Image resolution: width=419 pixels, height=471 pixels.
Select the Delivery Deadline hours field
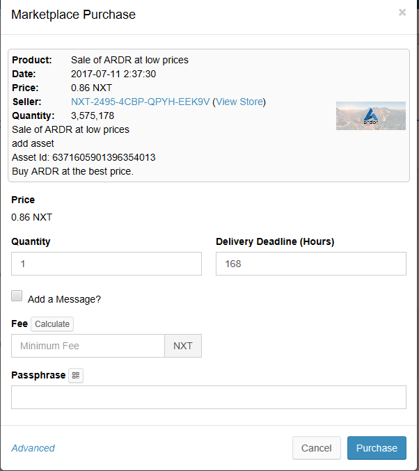tap(311, 264)
